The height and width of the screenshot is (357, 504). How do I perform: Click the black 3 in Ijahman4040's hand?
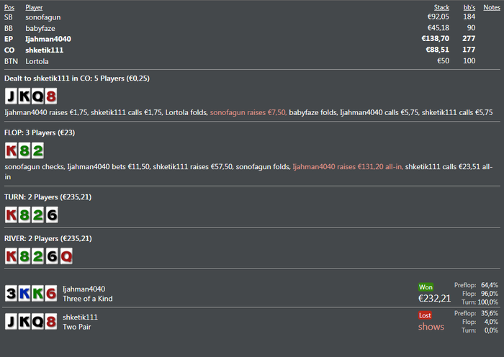pos(11,294)
